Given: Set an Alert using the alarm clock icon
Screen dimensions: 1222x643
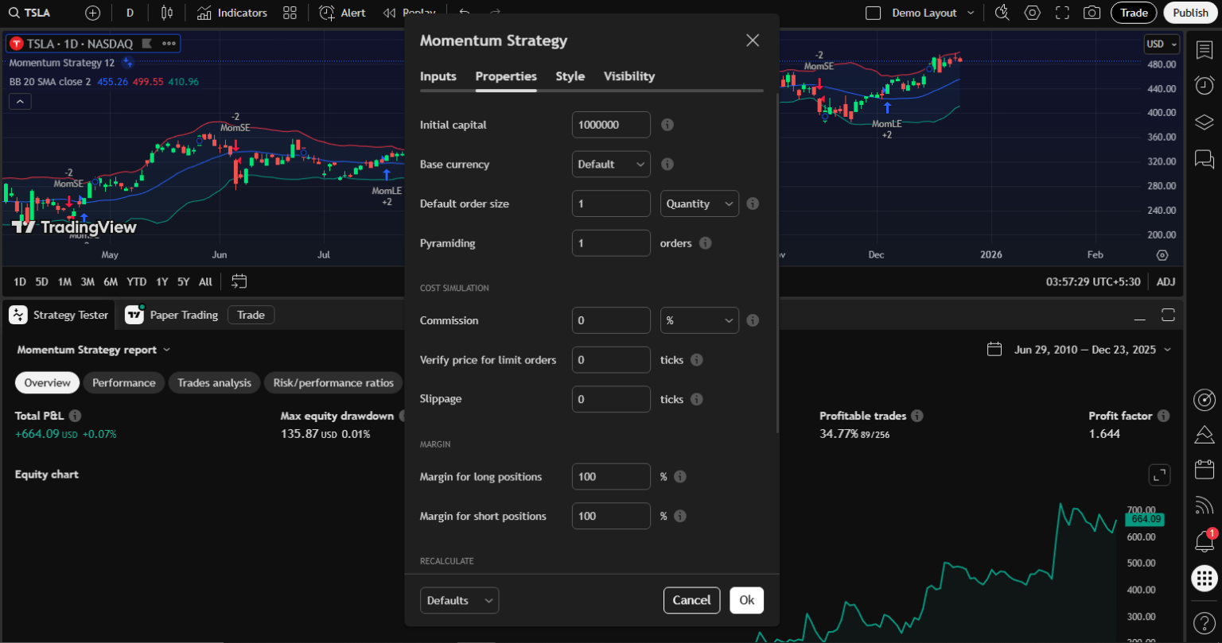Looking at the screenshot, I should (341, 13).
